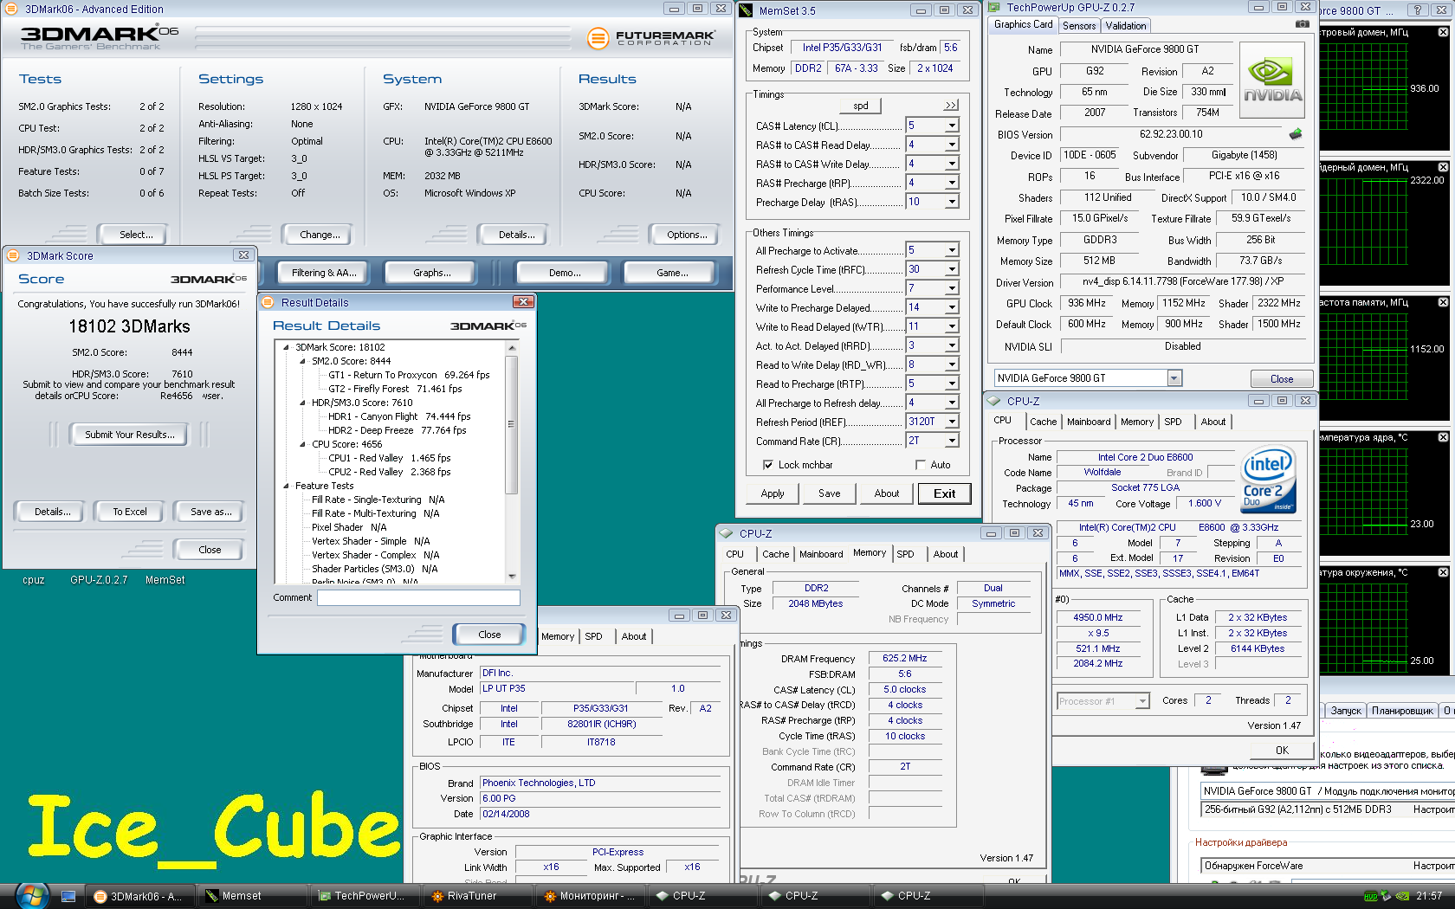Image resolution: width=1455 pixels, height=909 pixels.
Task: Click the Result Details scroll down arrow
Action: coord(511,576)
